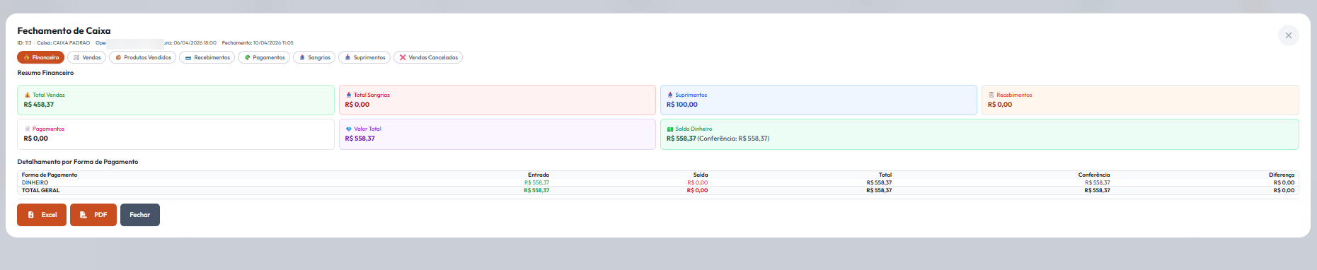Switch to the Vendas tab
The image size is (1317, 270).
[87, 57]
